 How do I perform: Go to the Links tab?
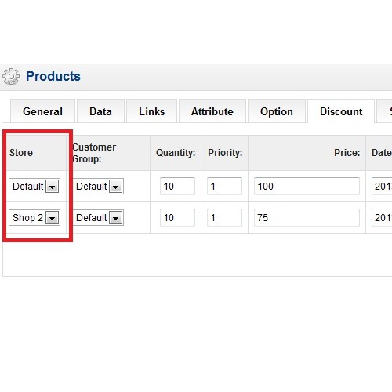point(152,111)
